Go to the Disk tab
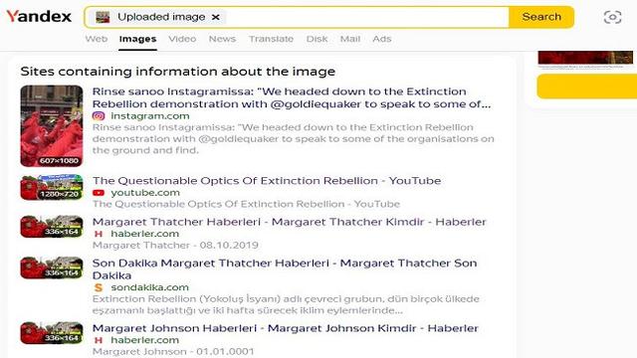Screen dimensions: 637x358 pyautogui.click(x=317, y=39)
